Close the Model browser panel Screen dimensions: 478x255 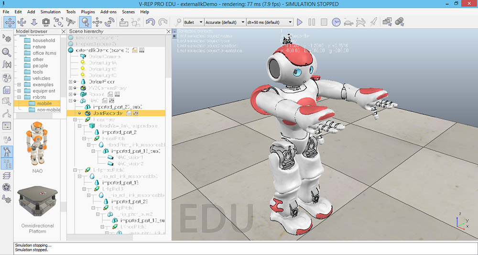click(x=64, y=32)
